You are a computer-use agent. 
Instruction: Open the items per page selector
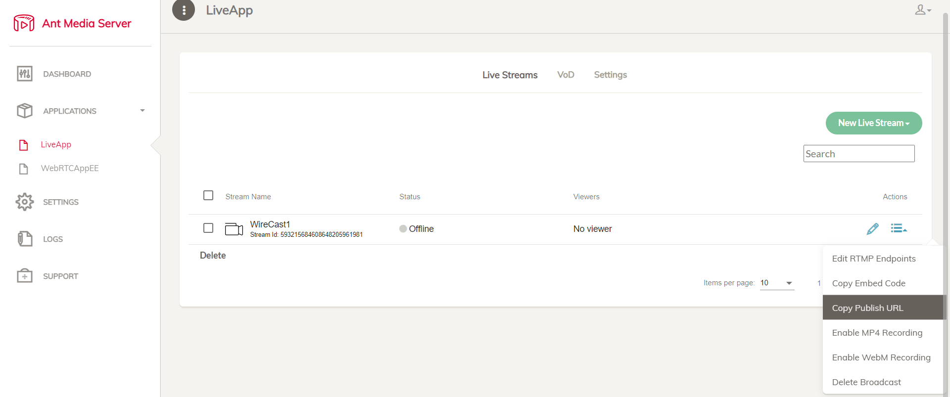pyautogui.click(x=777, y=283)
